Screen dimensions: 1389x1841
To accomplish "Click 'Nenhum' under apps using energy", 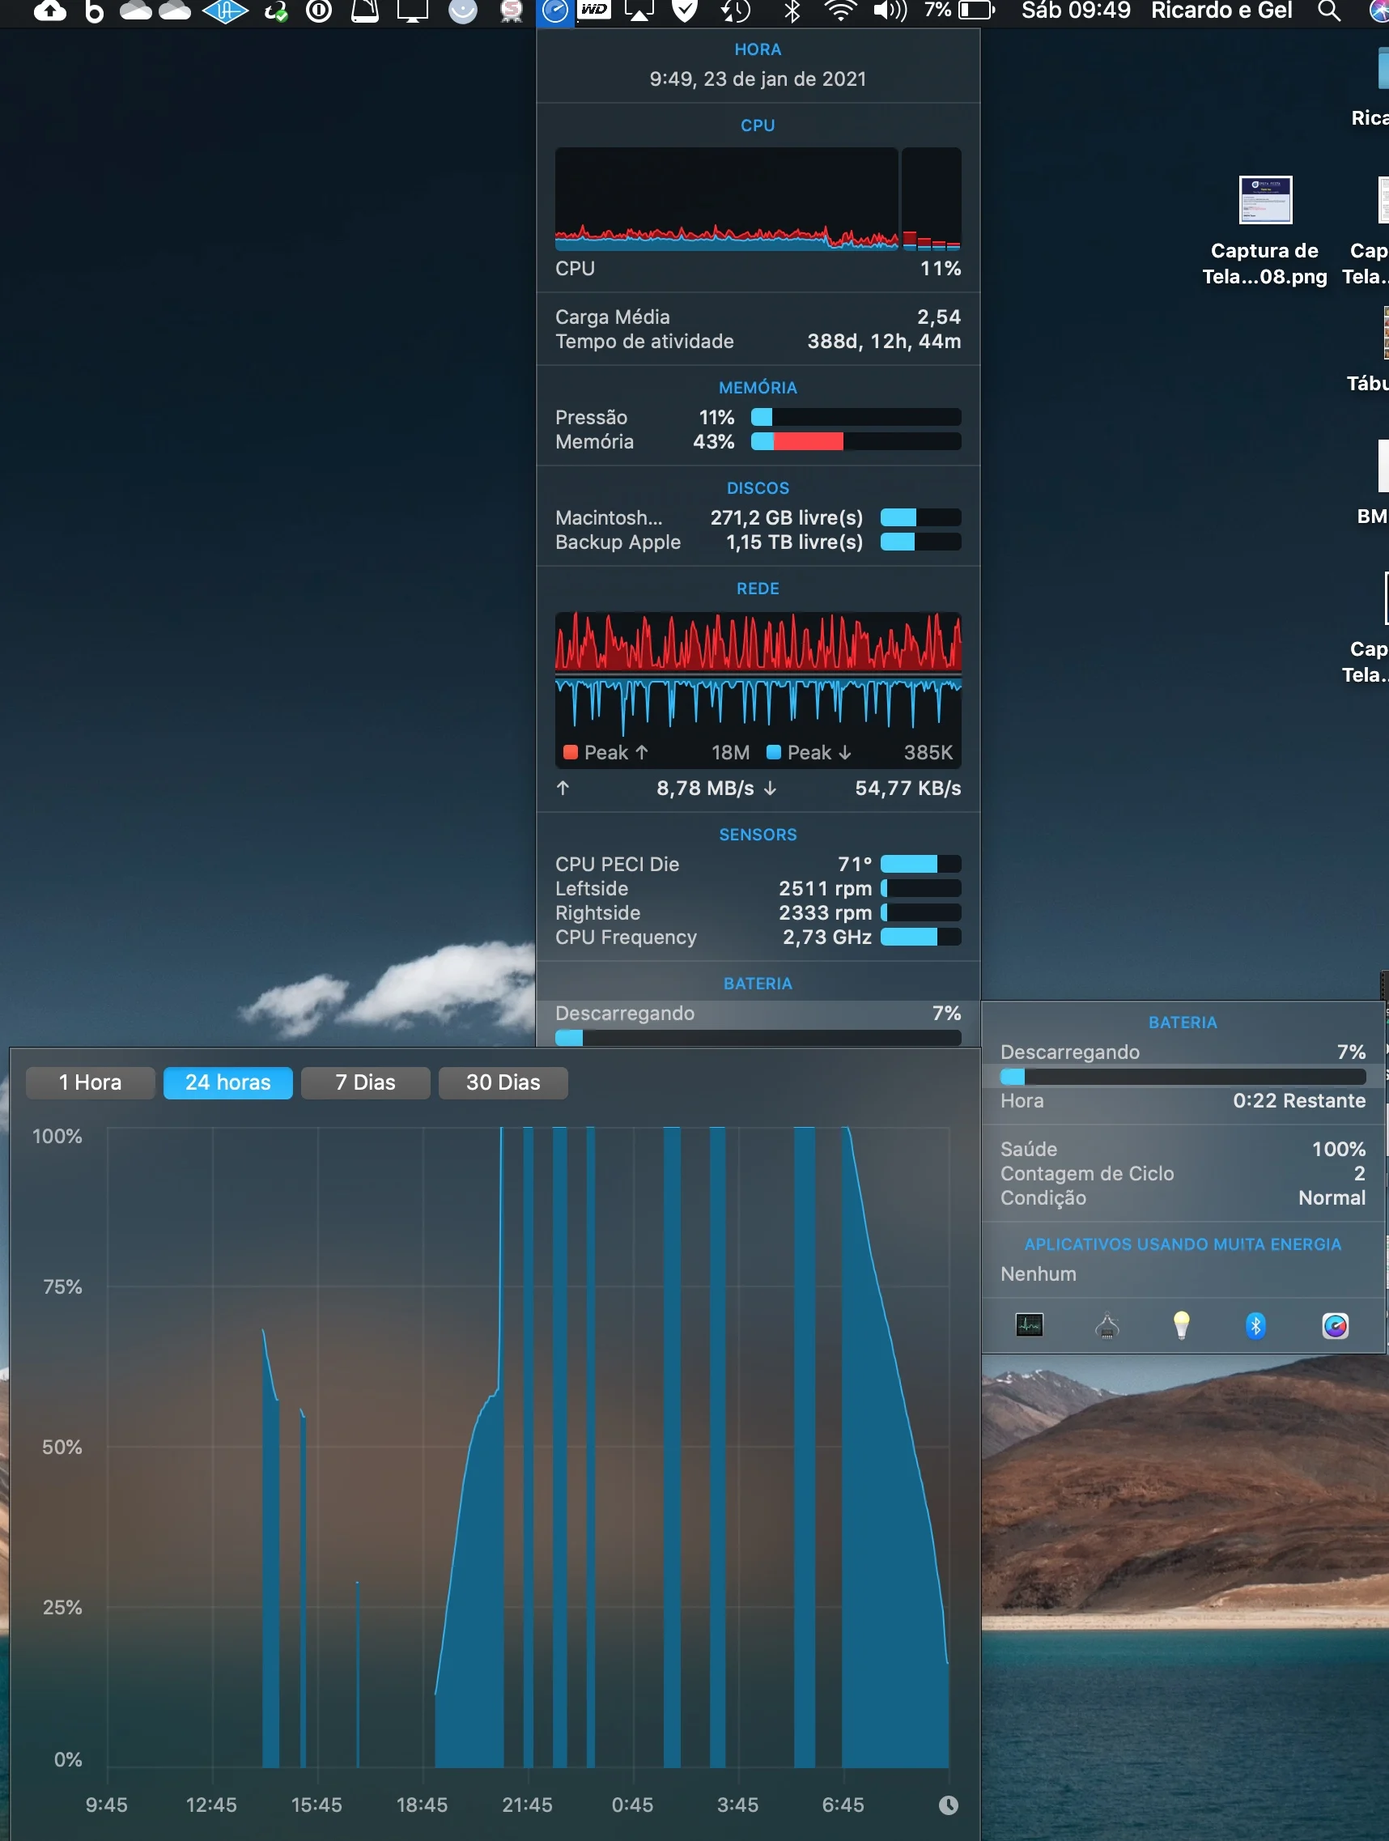I will click(1038, 1273).
